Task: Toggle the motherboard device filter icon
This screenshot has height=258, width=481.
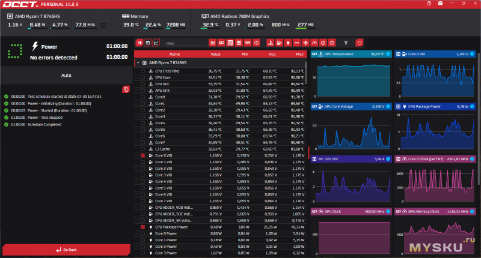Action: pyautogui.click(x=230, y=43)
